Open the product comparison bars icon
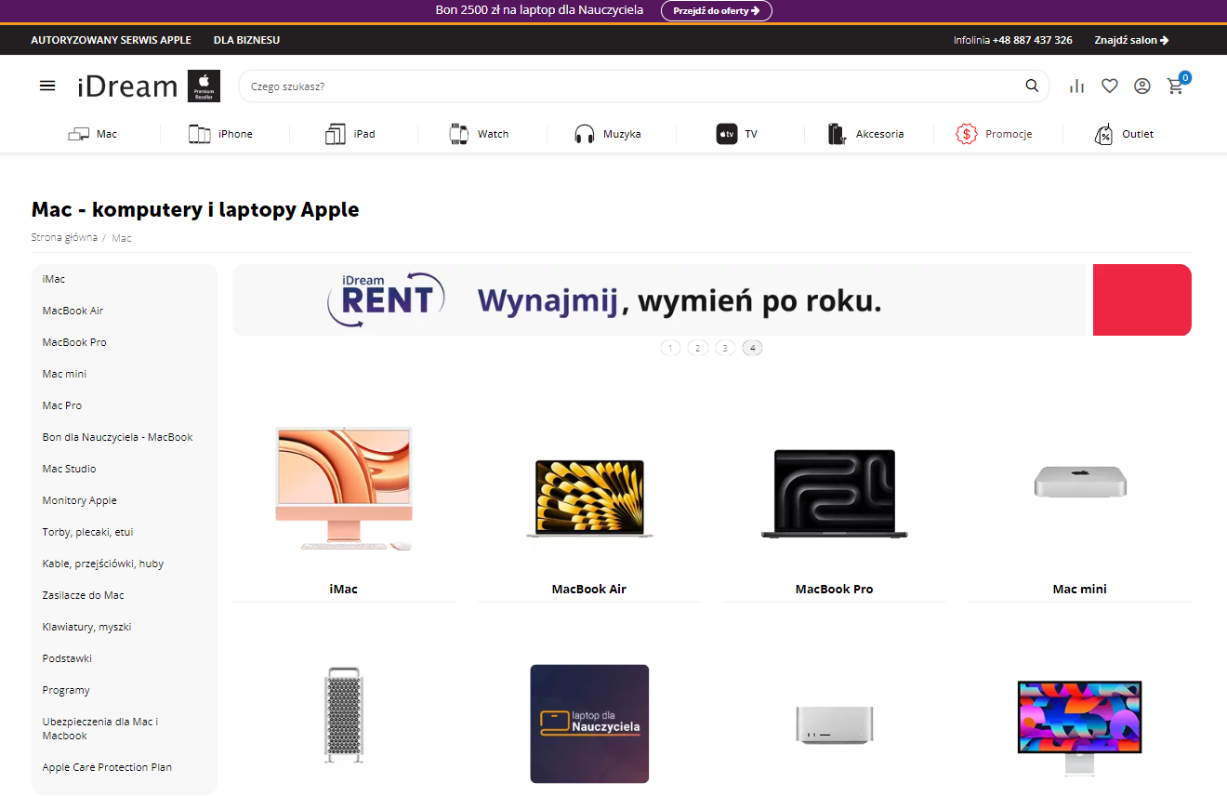Image resolution: width=1227 pixels, height=796 pixels. 1077,86
